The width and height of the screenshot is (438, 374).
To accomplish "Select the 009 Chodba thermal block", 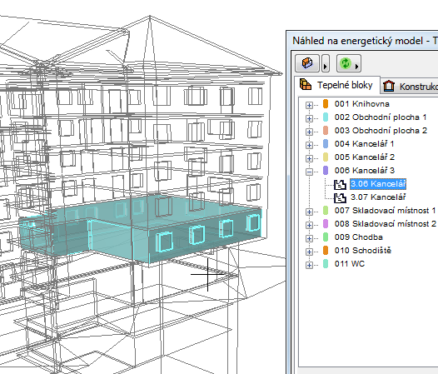I will [359, 237].
